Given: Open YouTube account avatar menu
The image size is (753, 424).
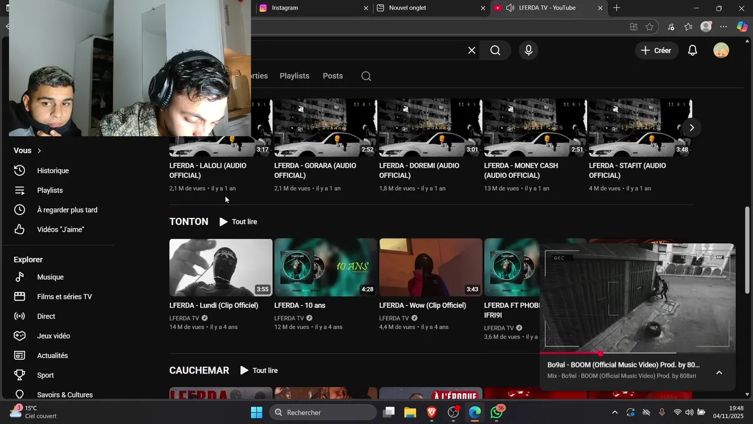Looking at the screenshot, I should pyautogui.click(x=721, y=51).
